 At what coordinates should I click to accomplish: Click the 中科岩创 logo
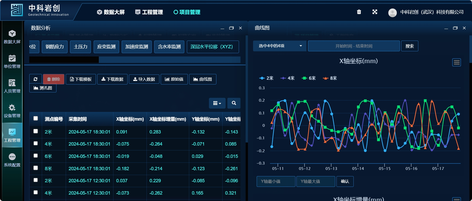(40, 10)
